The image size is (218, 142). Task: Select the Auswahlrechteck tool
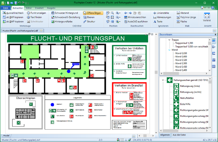(x=13, y=13)
